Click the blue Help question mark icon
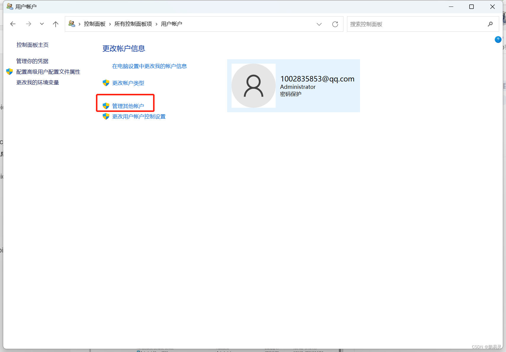Viewport: 506px width, 352px height. pyautogui.click(x=498, y=39)
